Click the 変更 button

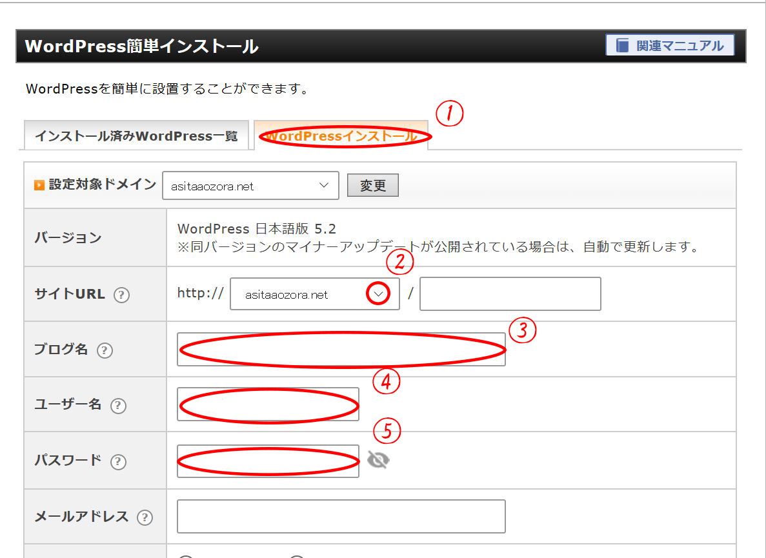[x=373, y=186]
